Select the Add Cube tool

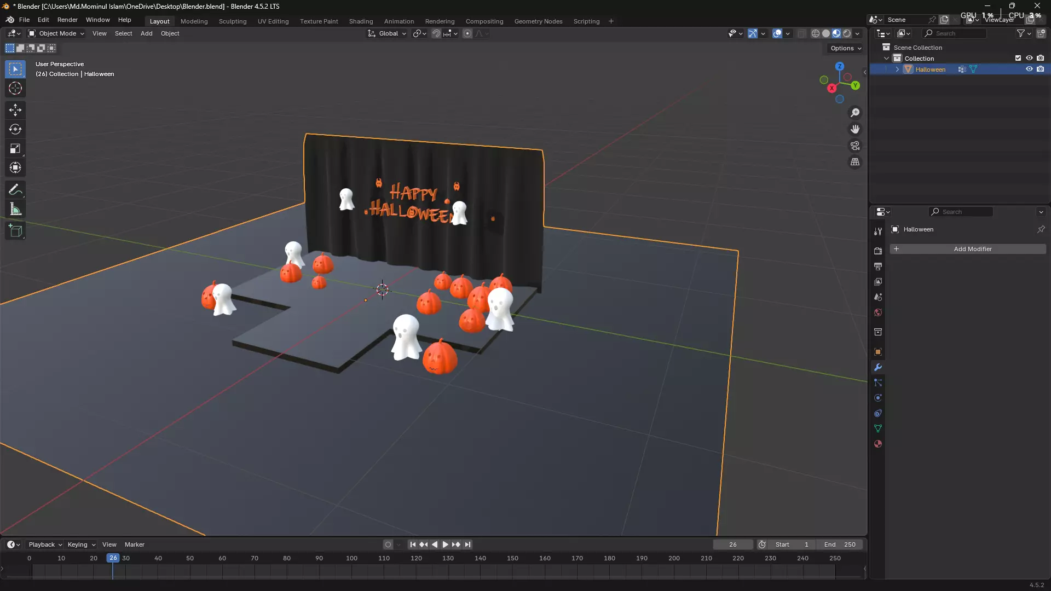(x=15, y=231)
